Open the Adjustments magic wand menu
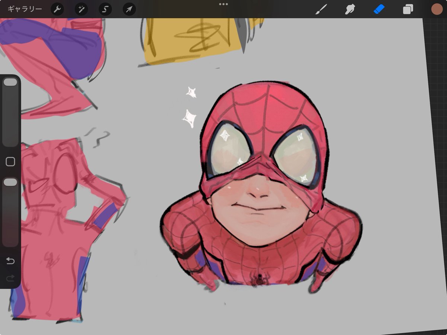 tap(81, 9)
